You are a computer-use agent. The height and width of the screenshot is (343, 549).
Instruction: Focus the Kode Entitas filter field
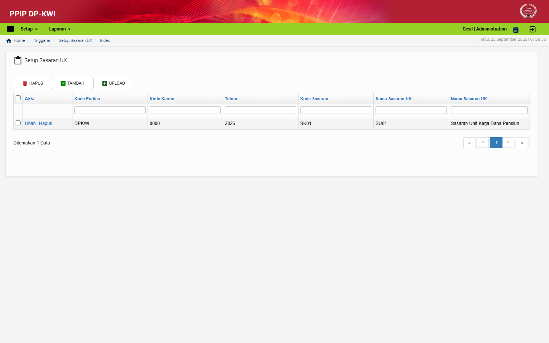point(110,110)
